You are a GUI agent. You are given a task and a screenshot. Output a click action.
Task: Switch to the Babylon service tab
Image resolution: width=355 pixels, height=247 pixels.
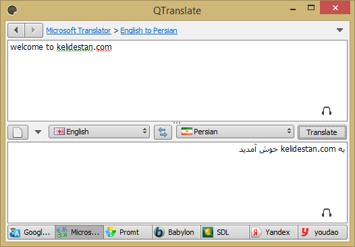(176, 232)
